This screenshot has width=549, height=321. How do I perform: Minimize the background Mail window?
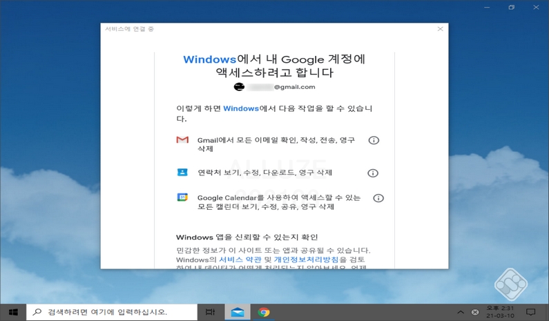tap(487, 7)
